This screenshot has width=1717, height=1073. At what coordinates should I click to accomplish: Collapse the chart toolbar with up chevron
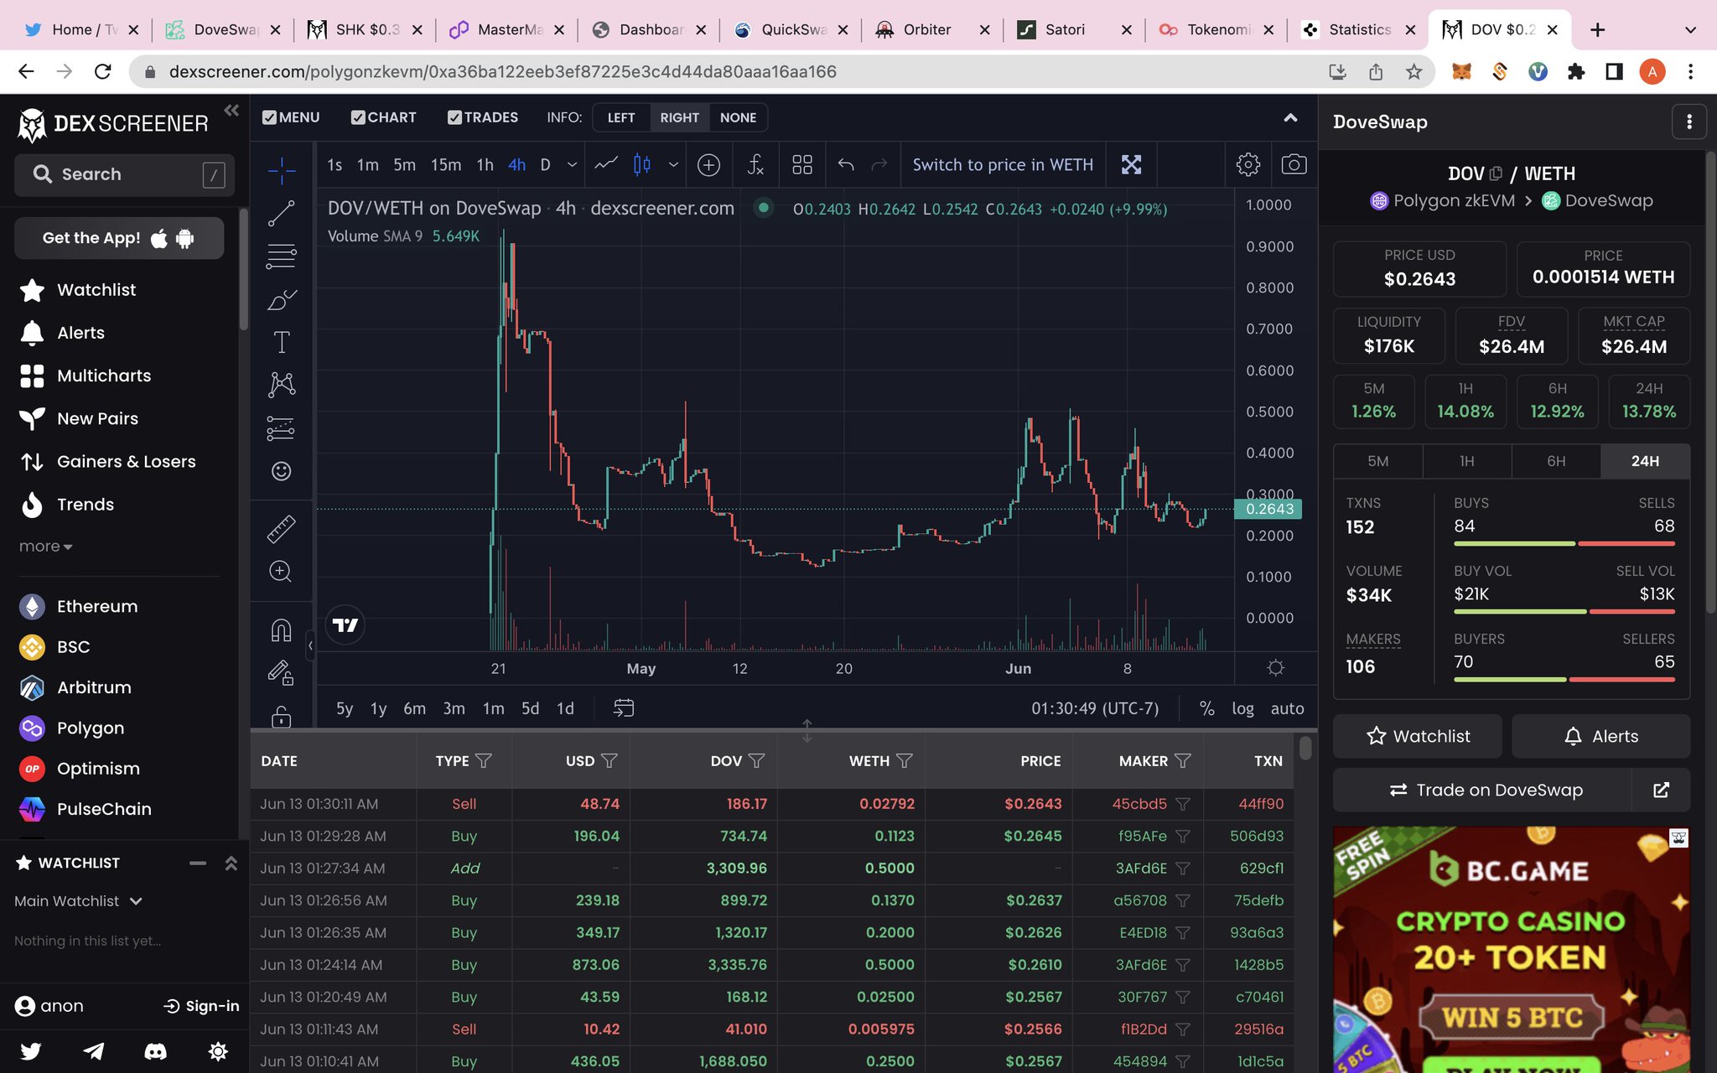pyautogui.click(x=1290, y=117)
